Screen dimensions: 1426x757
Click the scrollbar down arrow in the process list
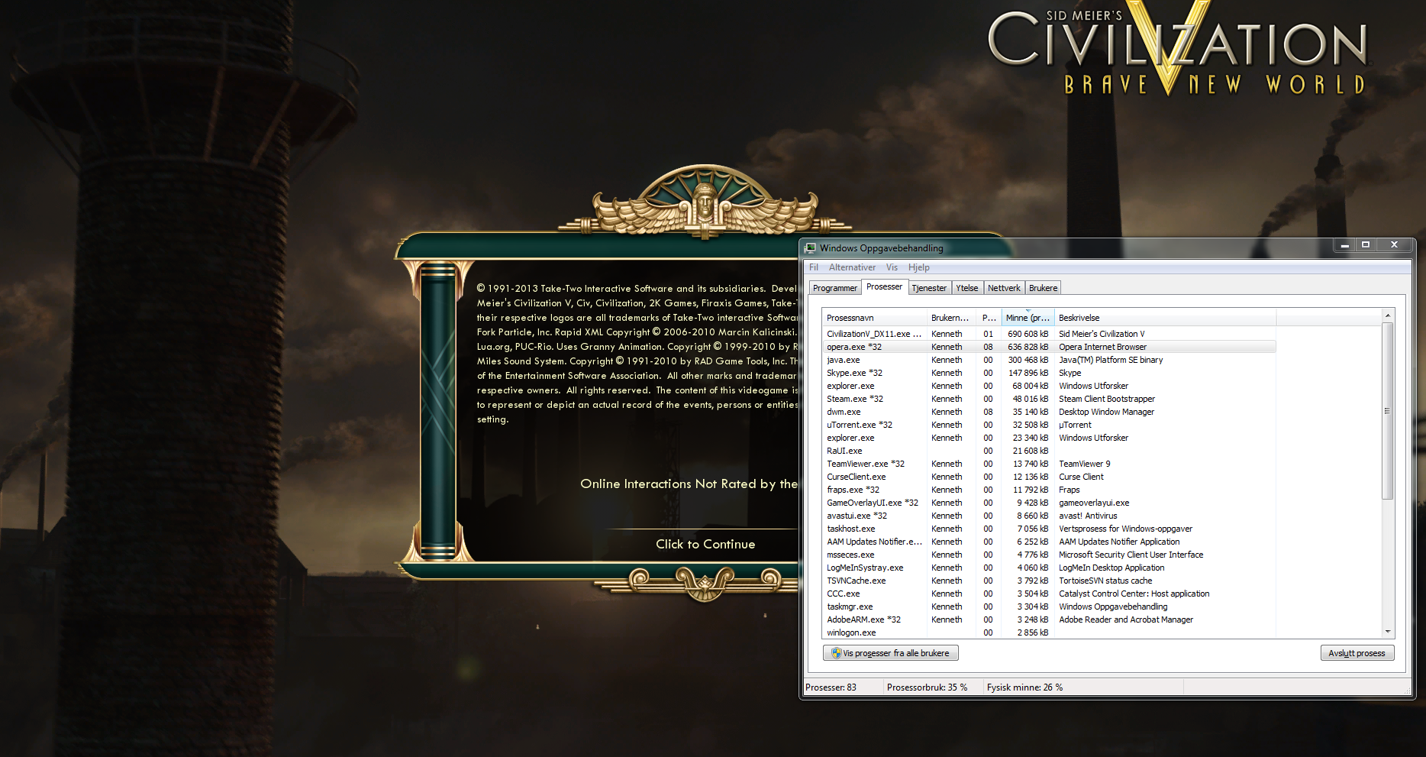pos(1389,633)
